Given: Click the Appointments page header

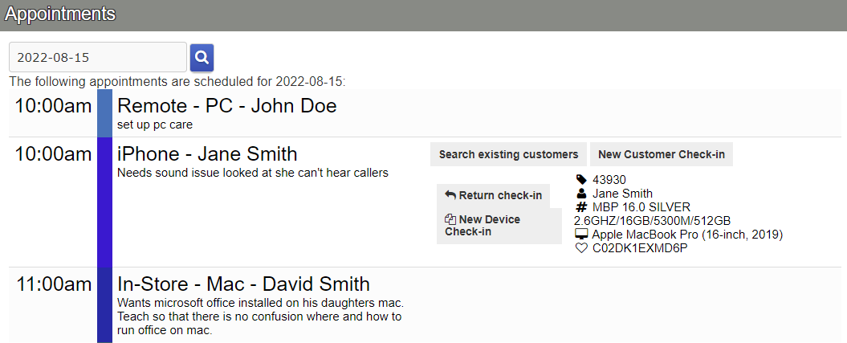Looking at the screenshot, I should (x=60, y=14).
